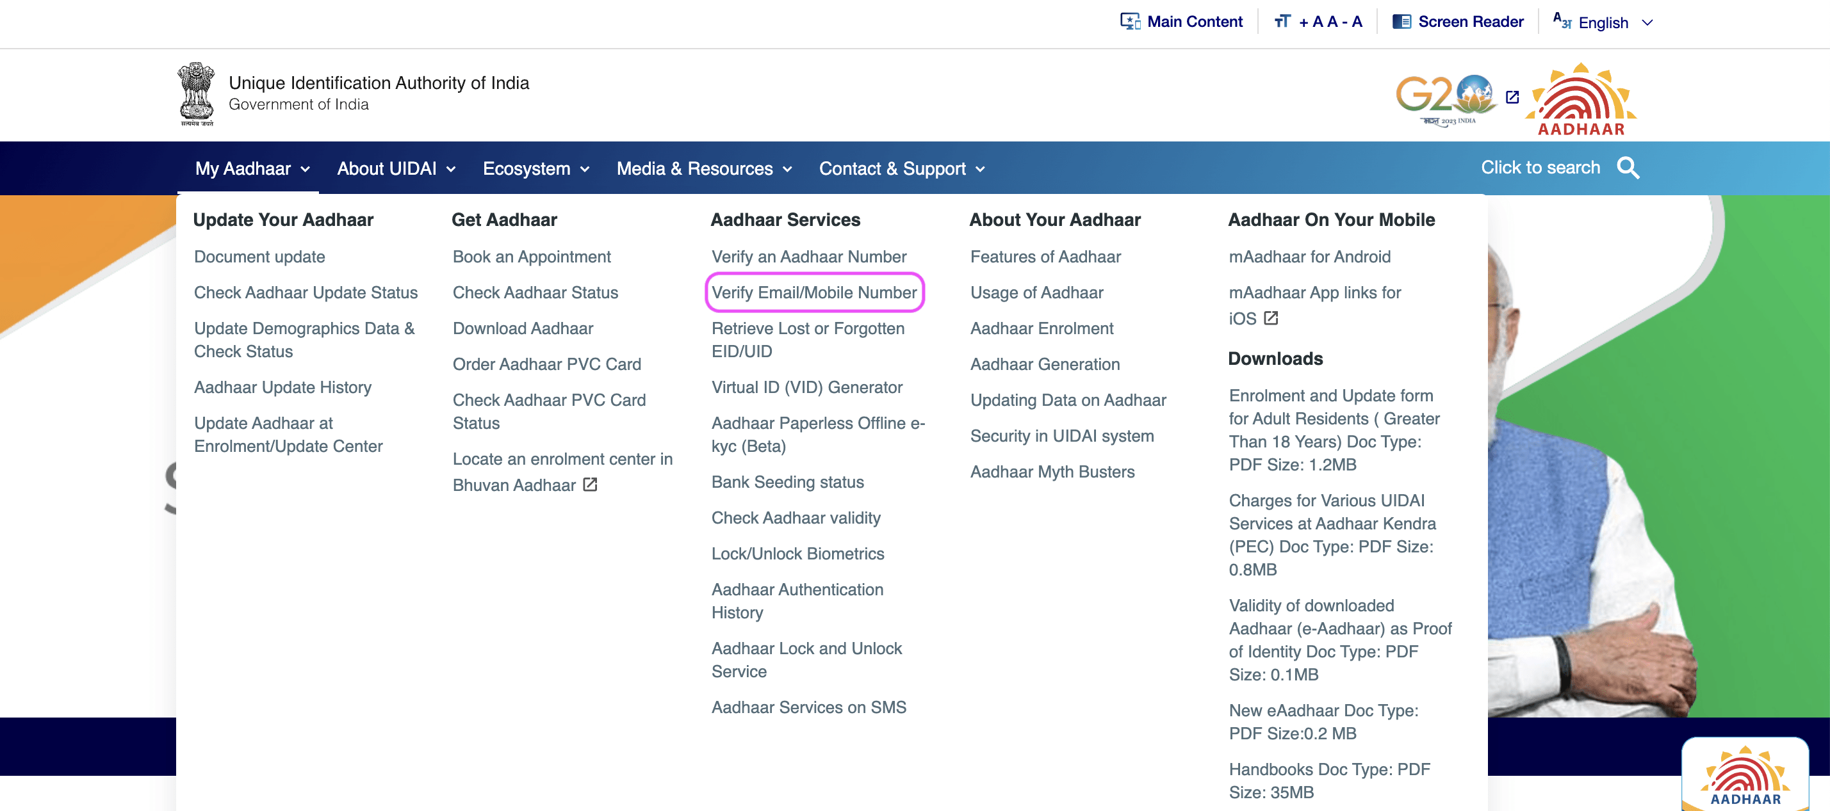Open Lock/Unlock Biometrics
1830x811 pixels.
pos(798,554)
